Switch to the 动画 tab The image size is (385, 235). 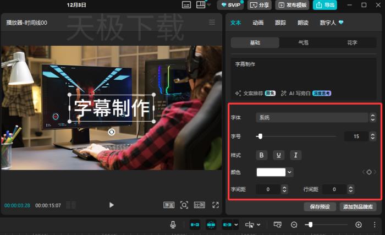[258, 23]
